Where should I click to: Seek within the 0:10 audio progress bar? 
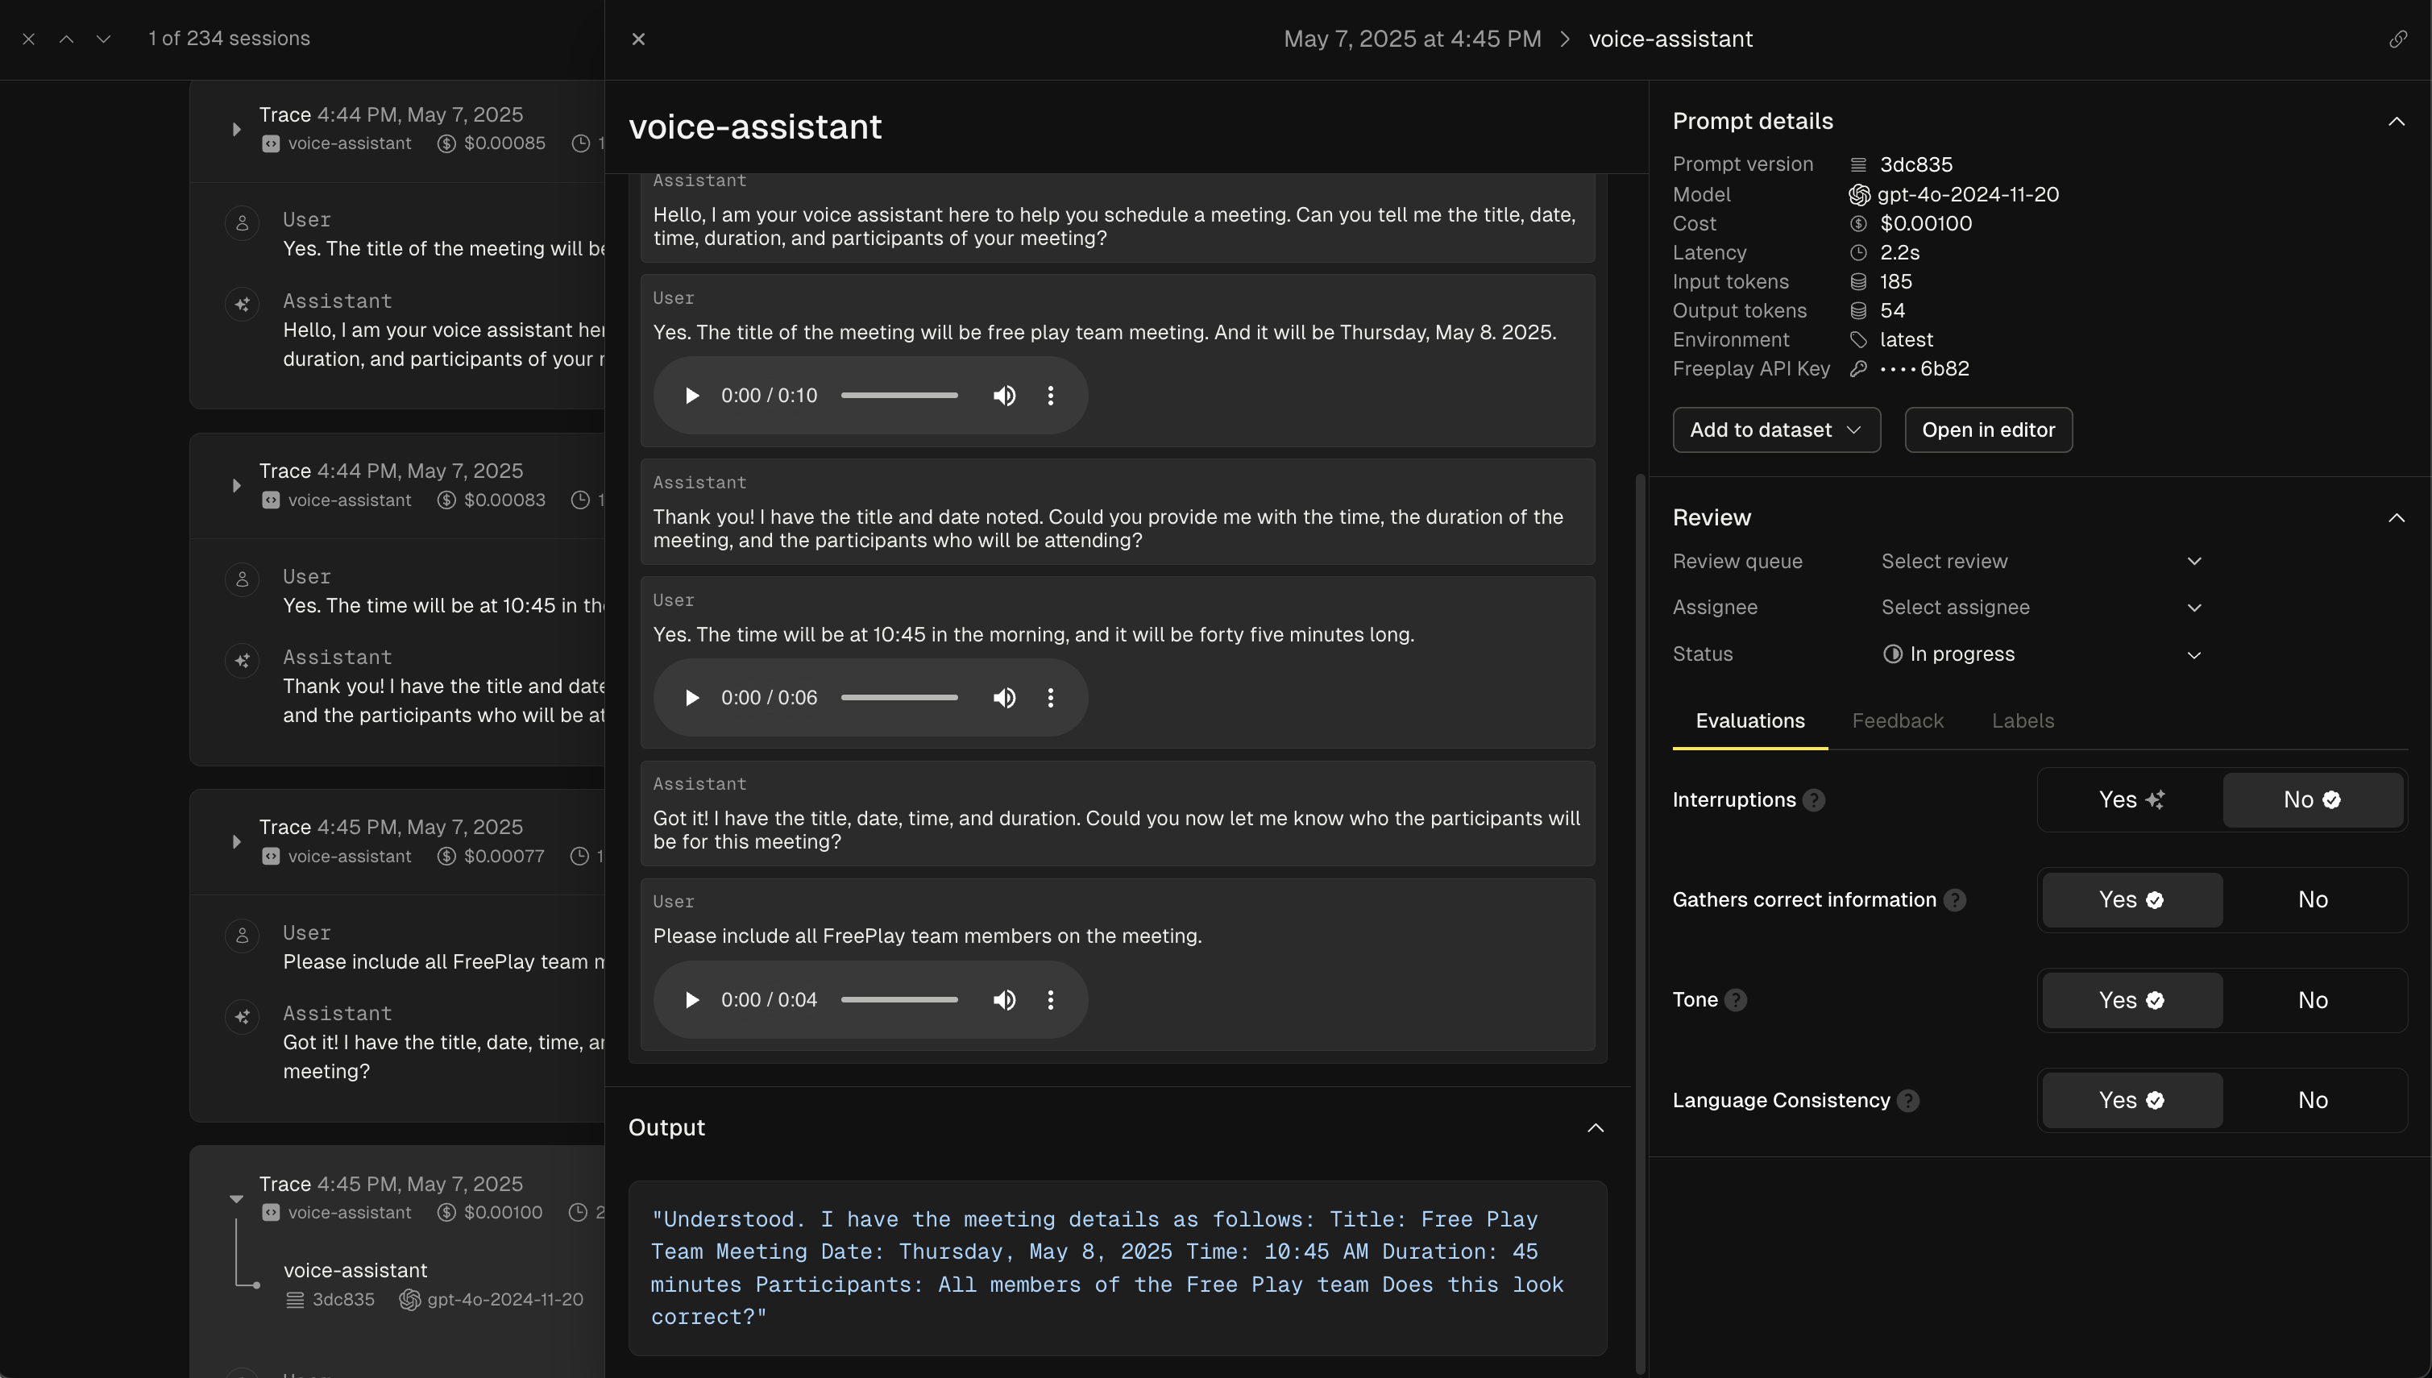click(899, 396)
